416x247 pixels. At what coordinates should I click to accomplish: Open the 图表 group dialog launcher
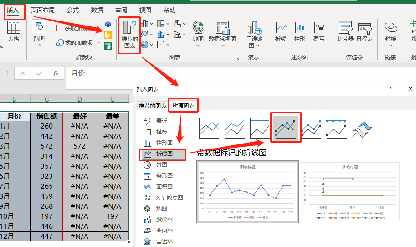(x=237, y=58)
